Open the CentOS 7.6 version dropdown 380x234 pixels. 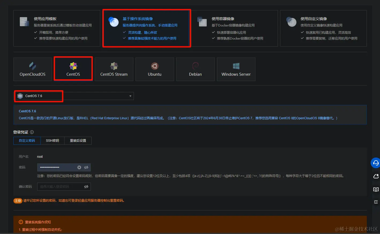(74, 96)
